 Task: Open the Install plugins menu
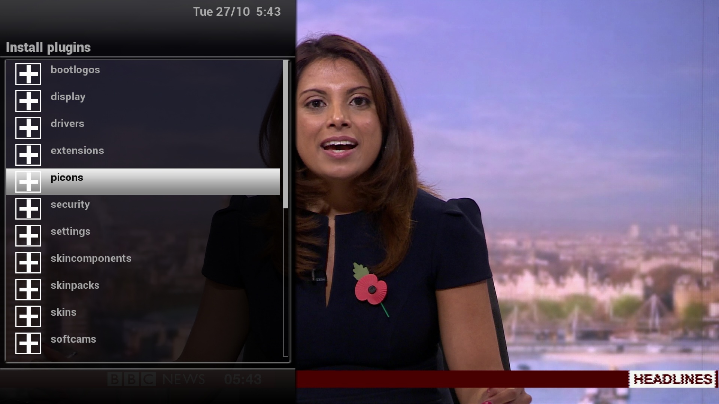pyautogui.click(x=48, y=47)
